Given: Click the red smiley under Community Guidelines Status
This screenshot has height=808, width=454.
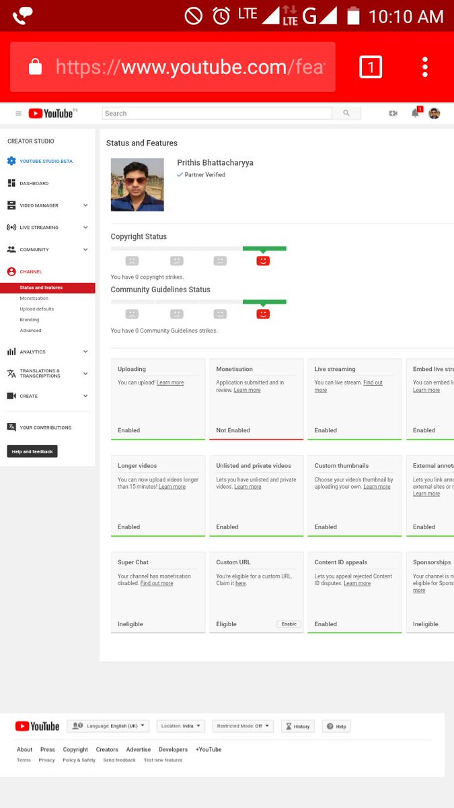Looking at the screenshot, I should pyautogui.click(x=263, y=314).
